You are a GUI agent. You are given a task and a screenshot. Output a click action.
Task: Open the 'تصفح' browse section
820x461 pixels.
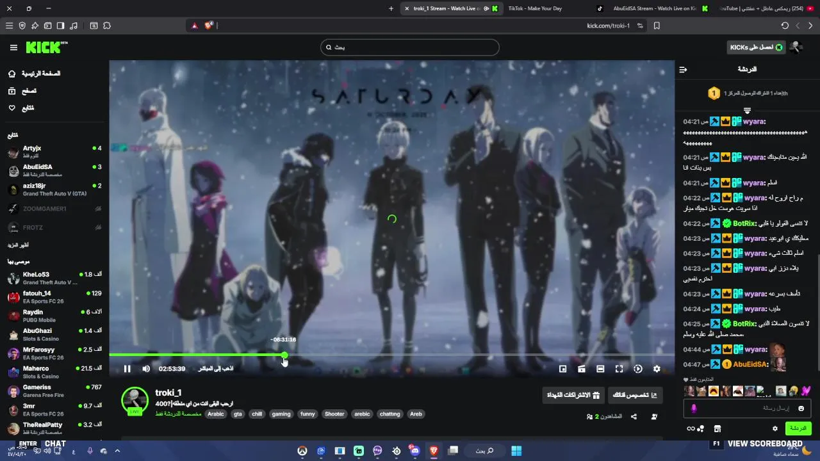pyautogui.click(x=22, y=91)
